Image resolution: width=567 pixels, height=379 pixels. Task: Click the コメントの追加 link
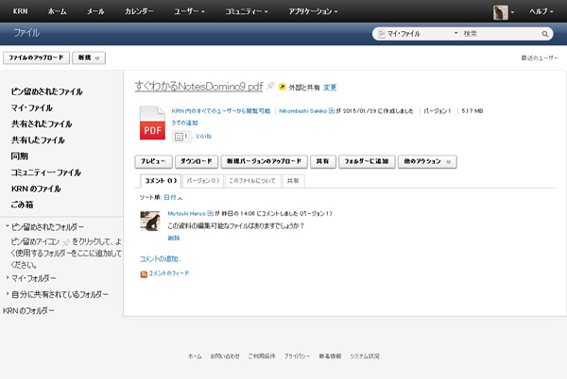click(160, 257)
